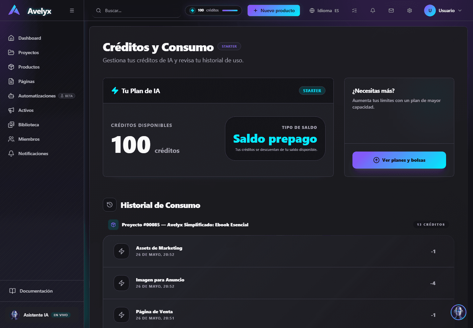The width and height of the screenshot is (473, 328).
Task: Collapse the sidebar with hamburger icon
Action: (x=72, y=10)
